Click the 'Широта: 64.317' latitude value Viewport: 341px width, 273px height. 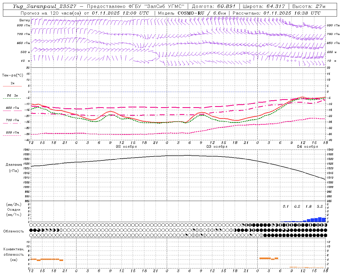point(264,6)
